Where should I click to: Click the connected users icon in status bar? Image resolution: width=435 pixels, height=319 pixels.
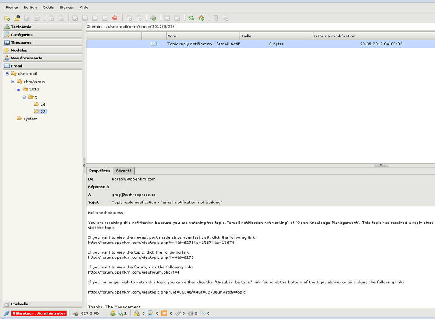(112, 313)
